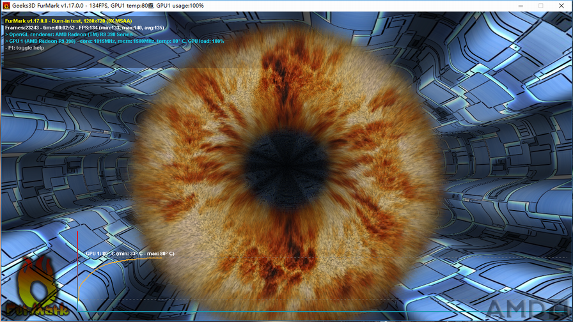Image resolution: width=573 pixels, height=322 pixels.
Task: Click the 'FurMark v1.17.0.0 - Burn-in test' line
Action: coord(68,21)
